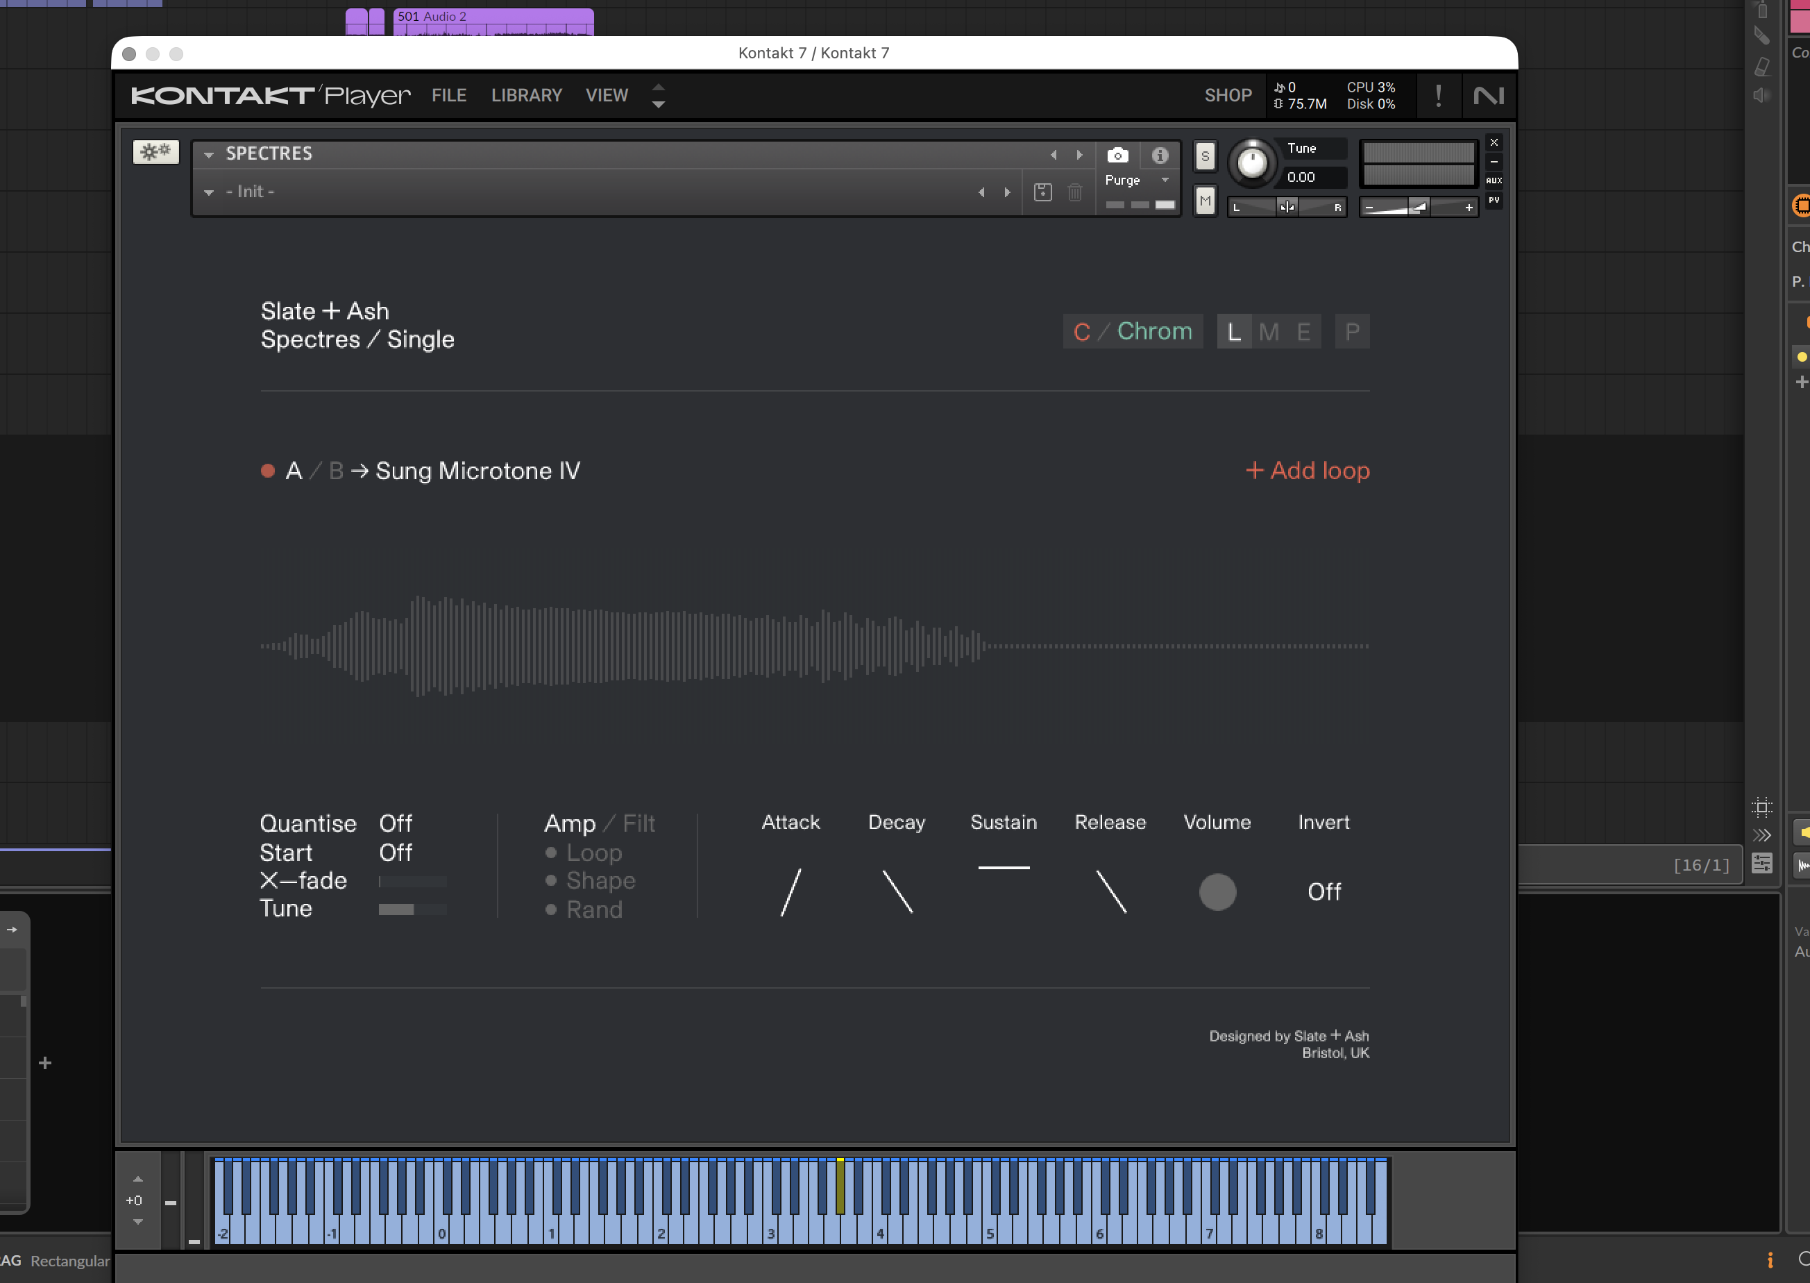The width and height of the screenshot is (1810, 1283).
Task: Save the current snapshot preset
Action: 1042,192
